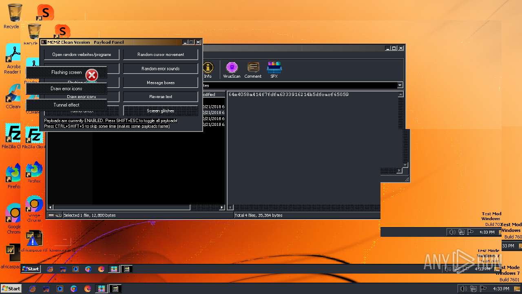Toggle Message boxes payload
522x294 pixels.
[161, 82]
